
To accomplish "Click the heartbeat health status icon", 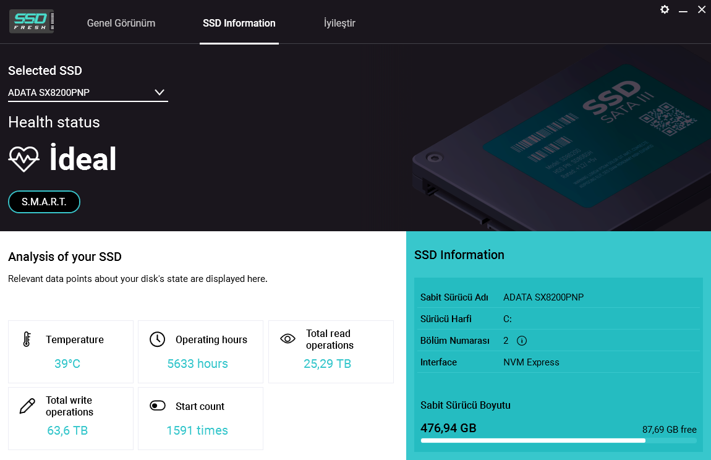I will pyautogui.click(x=23, y=160).
